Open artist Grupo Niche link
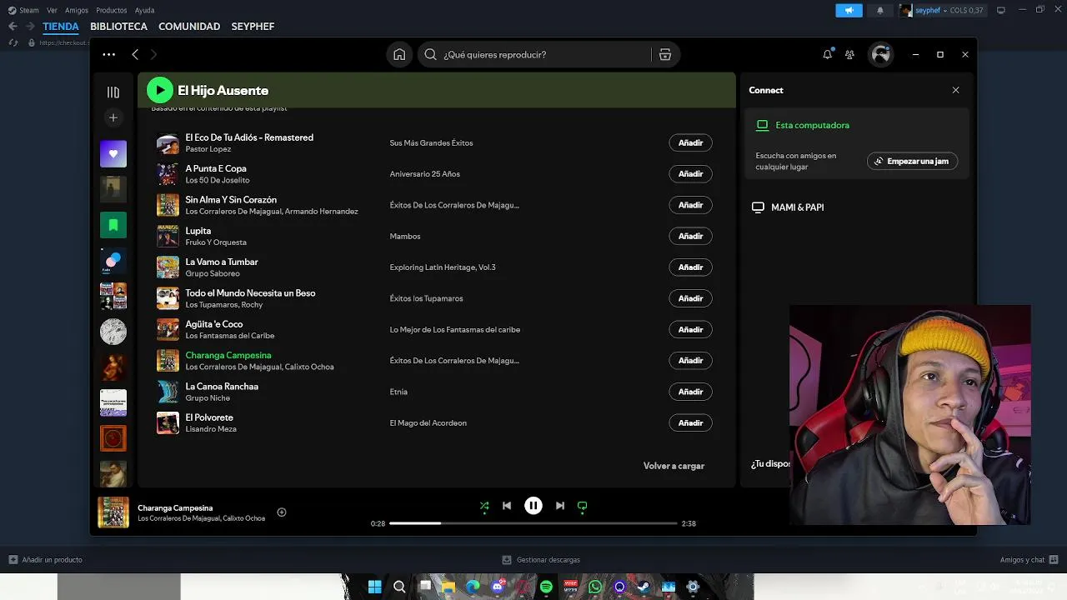The height and width of the screenshot is (600, 1067). click(x=208, y=398)
